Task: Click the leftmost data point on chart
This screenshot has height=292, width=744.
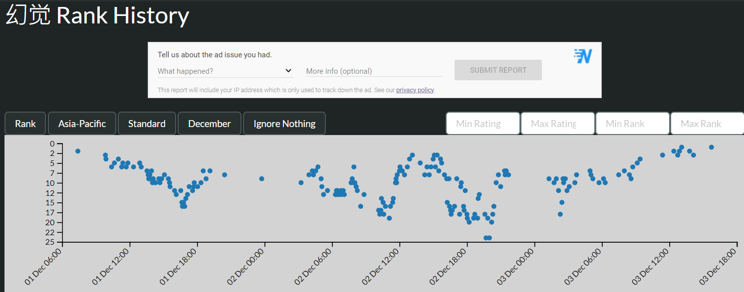Action: [x=78, y=151]
